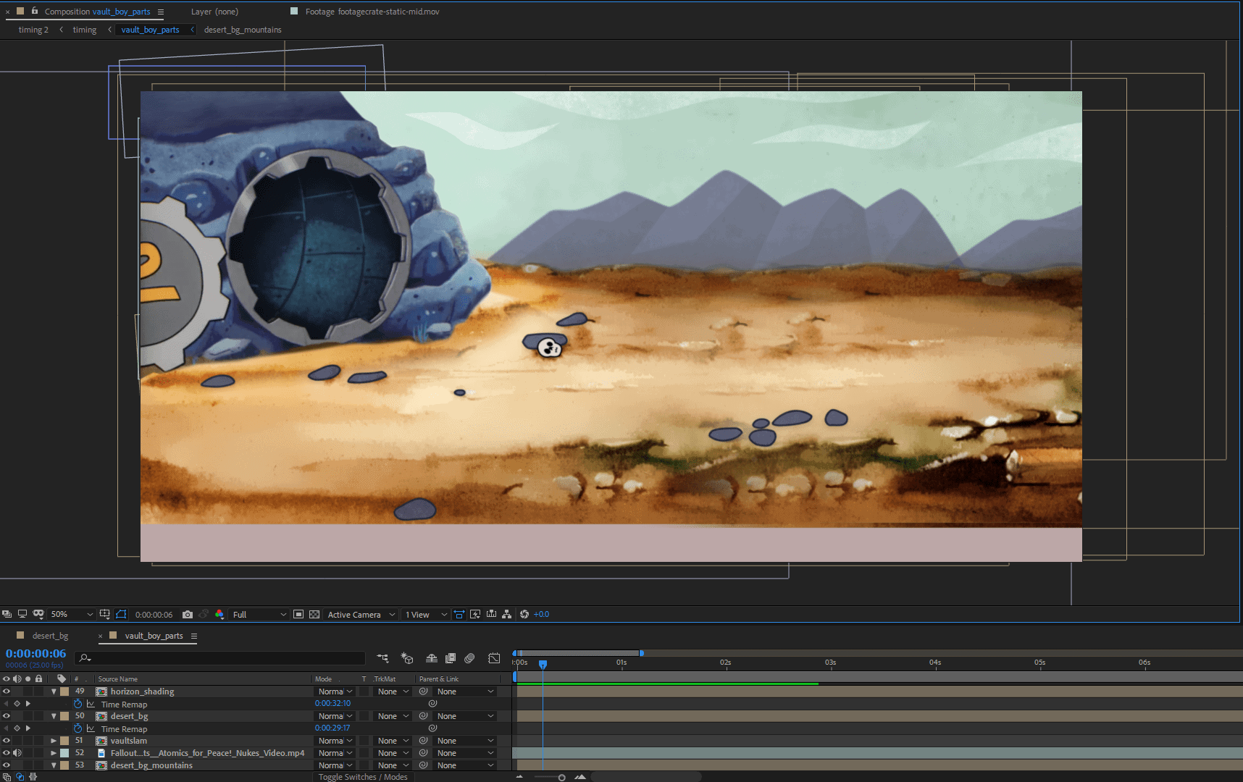Enable frame blending icon in timeline
Screen dimensions: 1243x782
[451, 658]
